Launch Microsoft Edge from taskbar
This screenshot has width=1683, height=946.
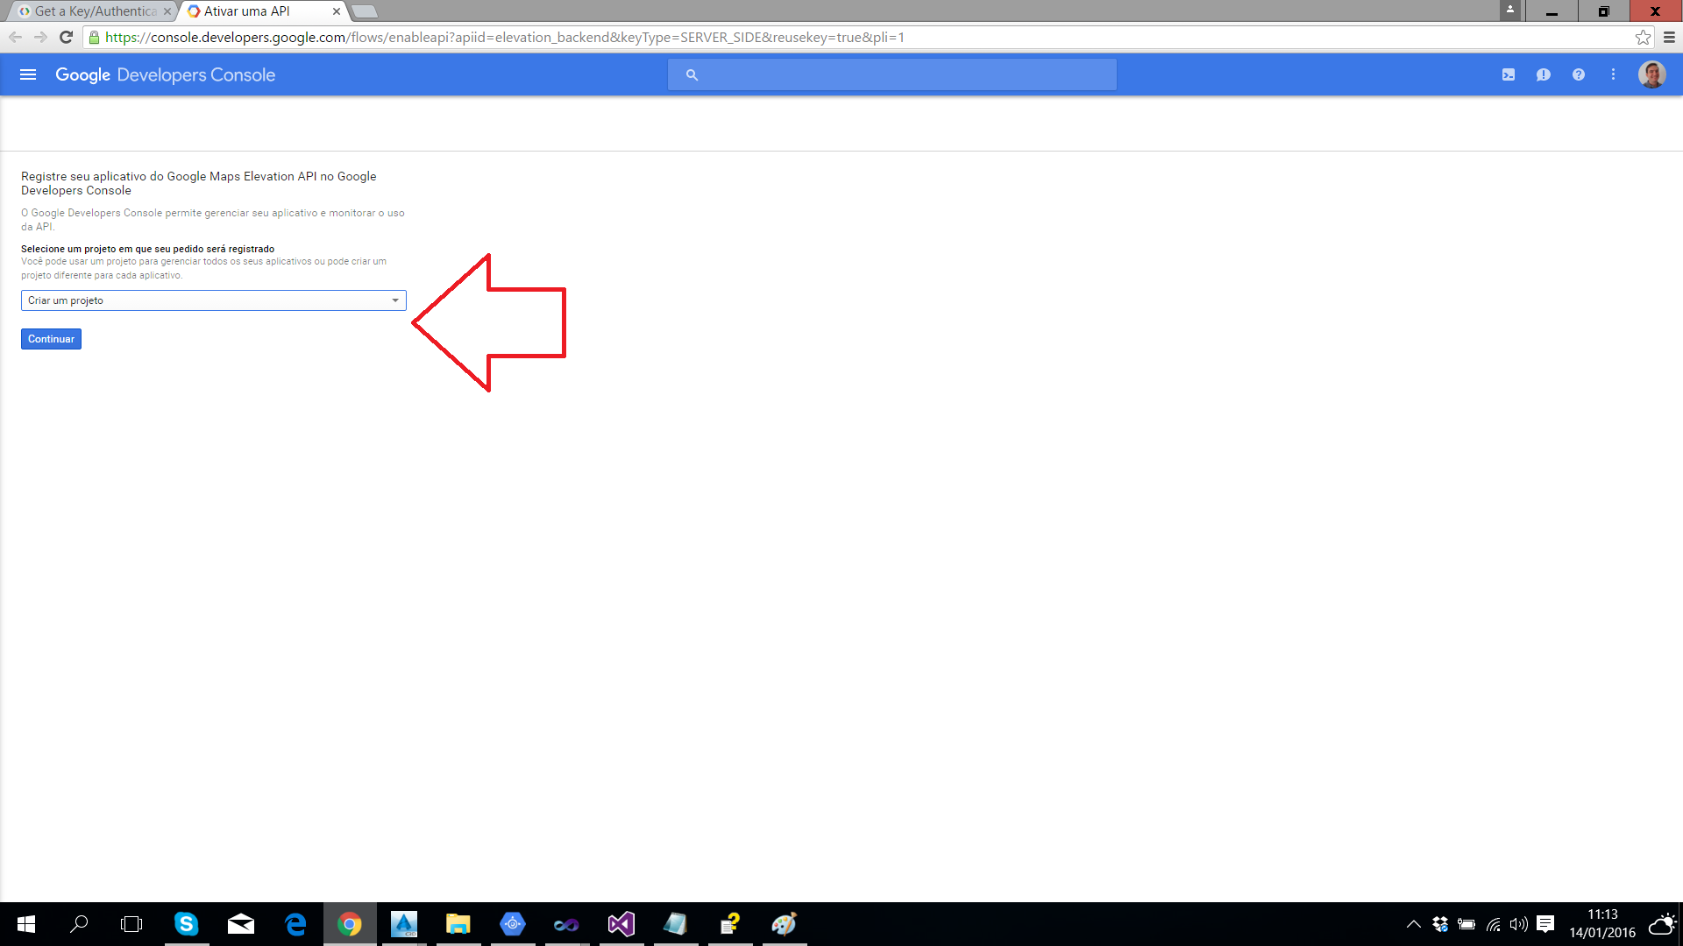295,924
